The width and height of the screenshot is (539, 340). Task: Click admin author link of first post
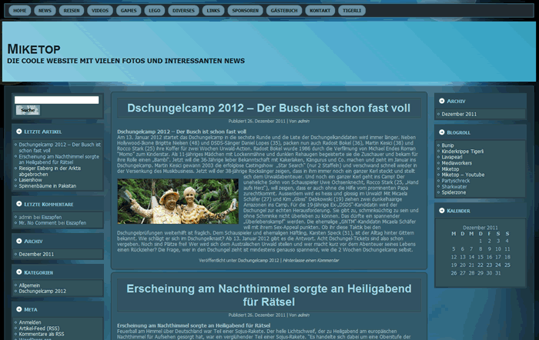[x=303, y=121]
